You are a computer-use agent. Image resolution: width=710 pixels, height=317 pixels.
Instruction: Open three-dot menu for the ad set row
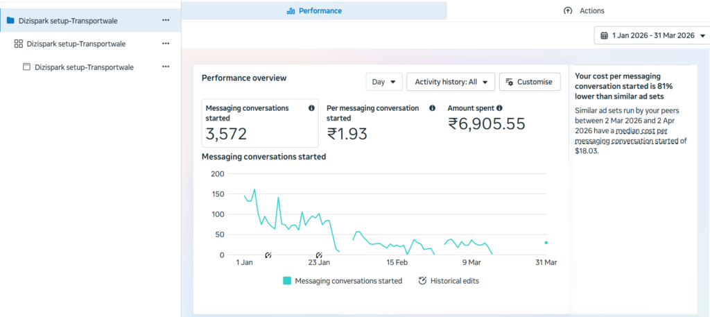(x=166, y=44)
